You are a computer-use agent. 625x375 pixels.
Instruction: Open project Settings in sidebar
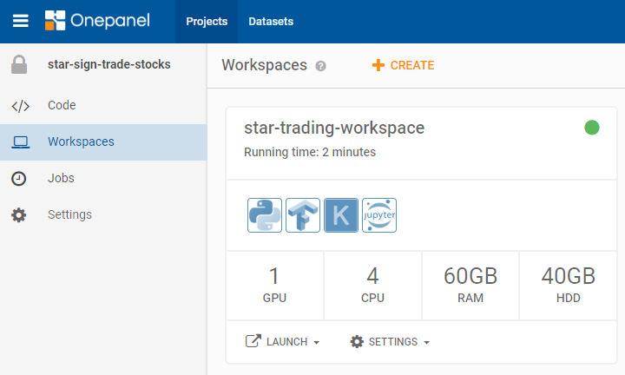pyautogui.click(x=69, y=214)
